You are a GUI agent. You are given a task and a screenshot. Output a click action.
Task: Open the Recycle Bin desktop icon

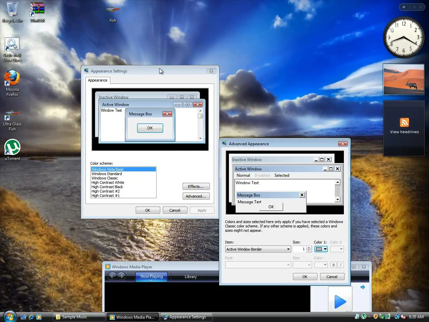12,12
